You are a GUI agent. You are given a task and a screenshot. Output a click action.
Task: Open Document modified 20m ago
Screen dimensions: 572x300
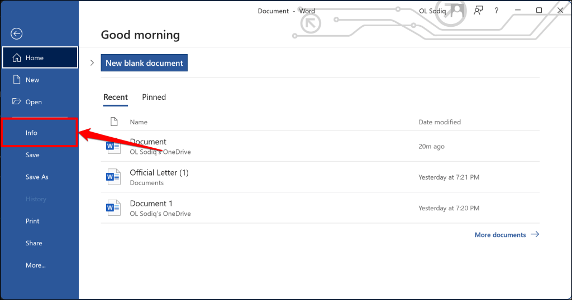click(x=320, y=146)
